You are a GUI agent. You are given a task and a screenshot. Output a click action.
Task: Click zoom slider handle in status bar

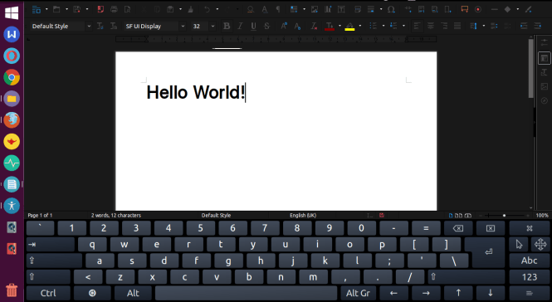[x=504, y=216]
